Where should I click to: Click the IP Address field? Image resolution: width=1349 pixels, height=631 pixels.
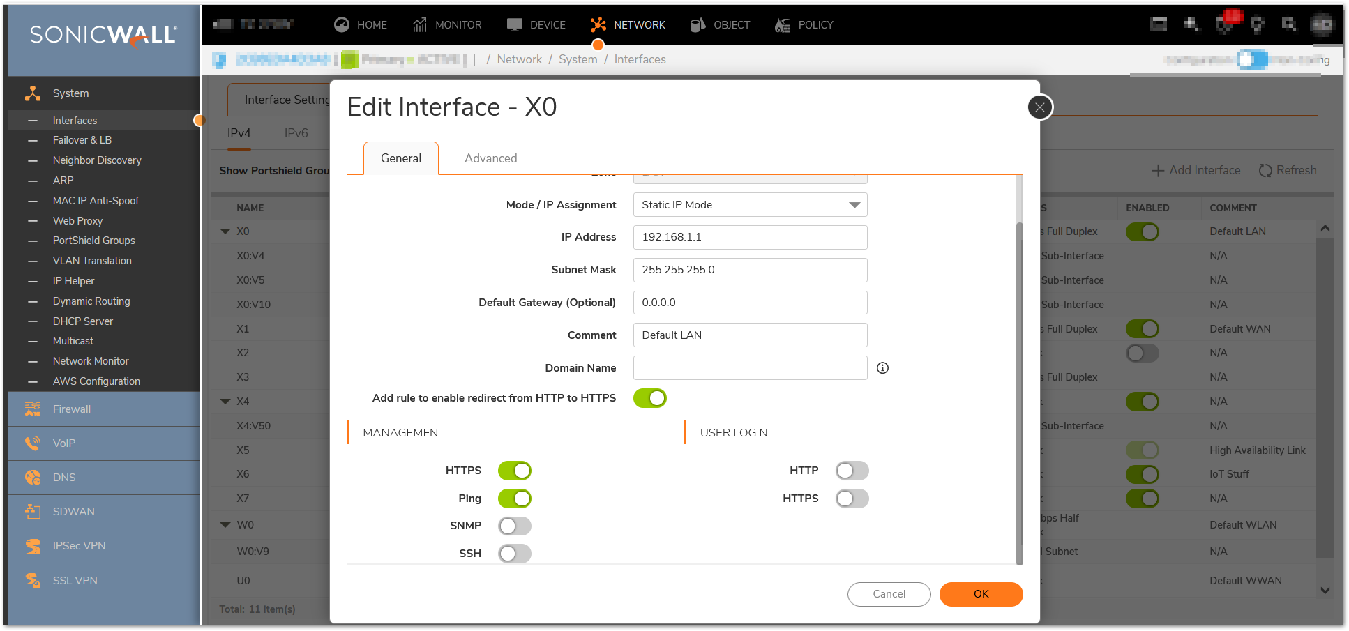(x=751, y=237)
